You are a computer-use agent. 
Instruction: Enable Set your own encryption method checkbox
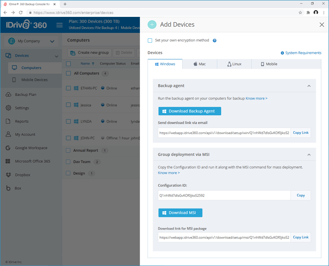[x=150, y=41]
